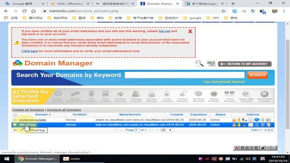
Task: Click the Uncheck all Domains link
Action: coord(64,110)
